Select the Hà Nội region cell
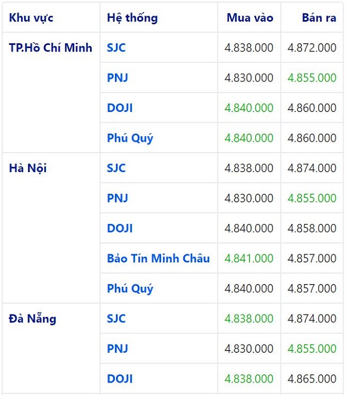The height and width of the screenshot is (395, 347). point(28,168)
